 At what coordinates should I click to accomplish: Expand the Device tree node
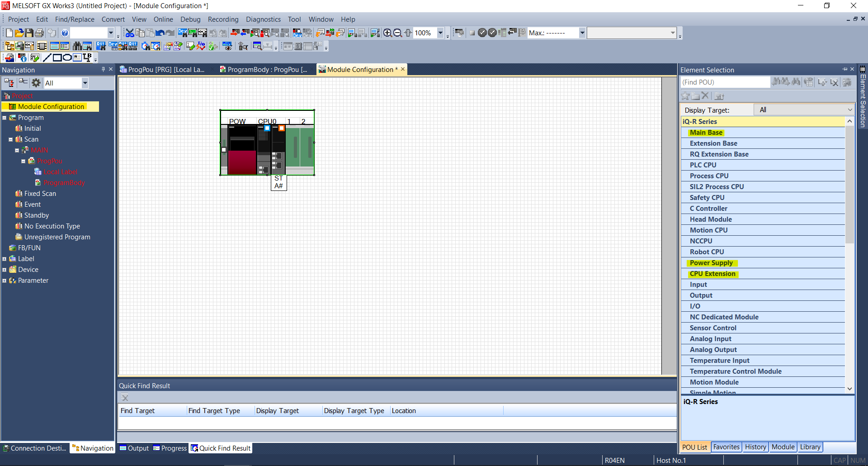5,270
